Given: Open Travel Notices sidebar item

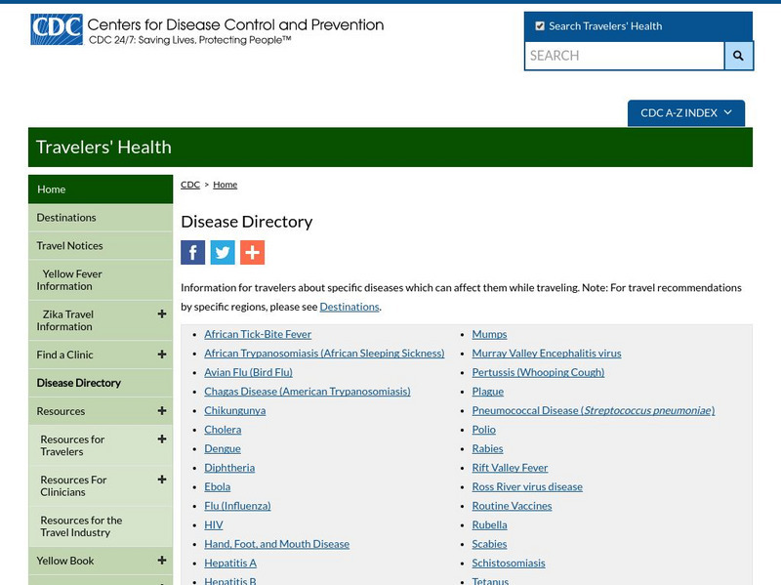Looking at the screenshot, I should point(101,246).
